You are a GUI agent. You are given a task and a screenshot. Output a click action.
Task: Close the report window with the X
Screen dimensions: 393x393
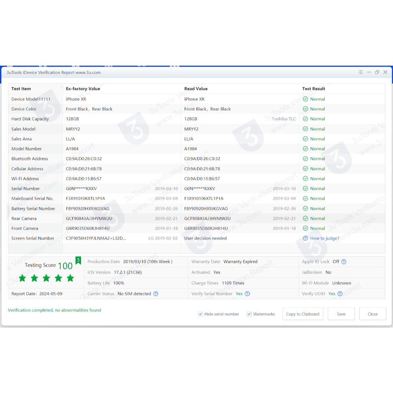(385, 72)
